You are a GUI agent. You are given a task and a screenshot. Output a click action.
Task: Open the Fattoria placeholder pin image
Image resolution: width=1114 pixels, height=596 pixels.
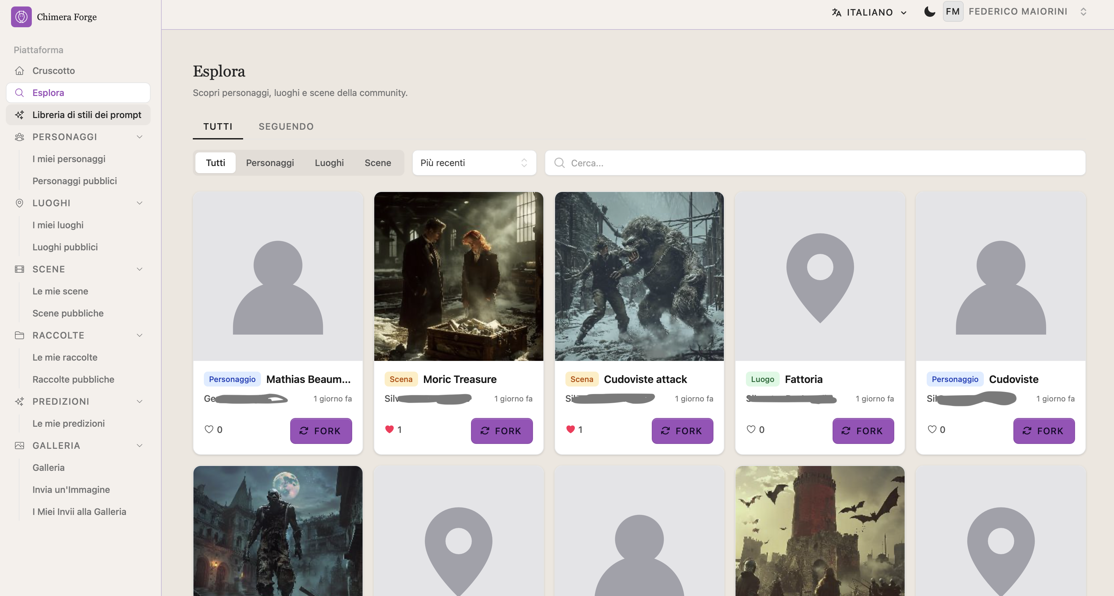click(820, 276)
